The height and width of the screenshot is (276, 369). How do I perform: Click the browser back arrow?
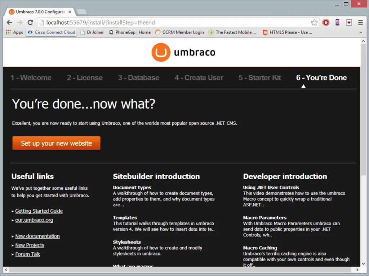tap(9, 22)
